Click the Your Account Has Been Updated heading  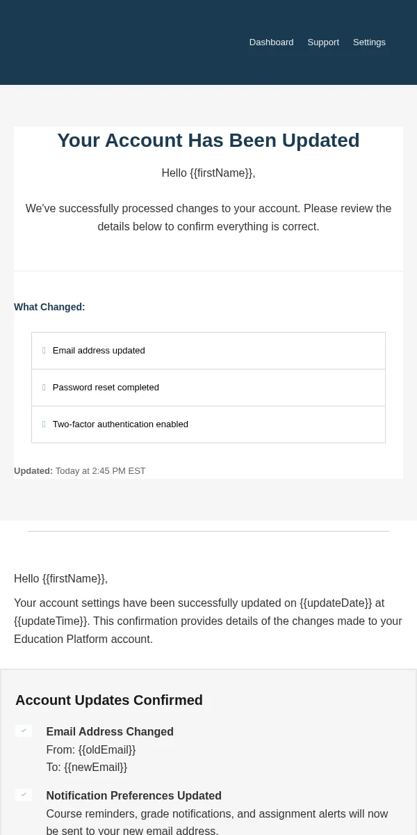(208, 141)
